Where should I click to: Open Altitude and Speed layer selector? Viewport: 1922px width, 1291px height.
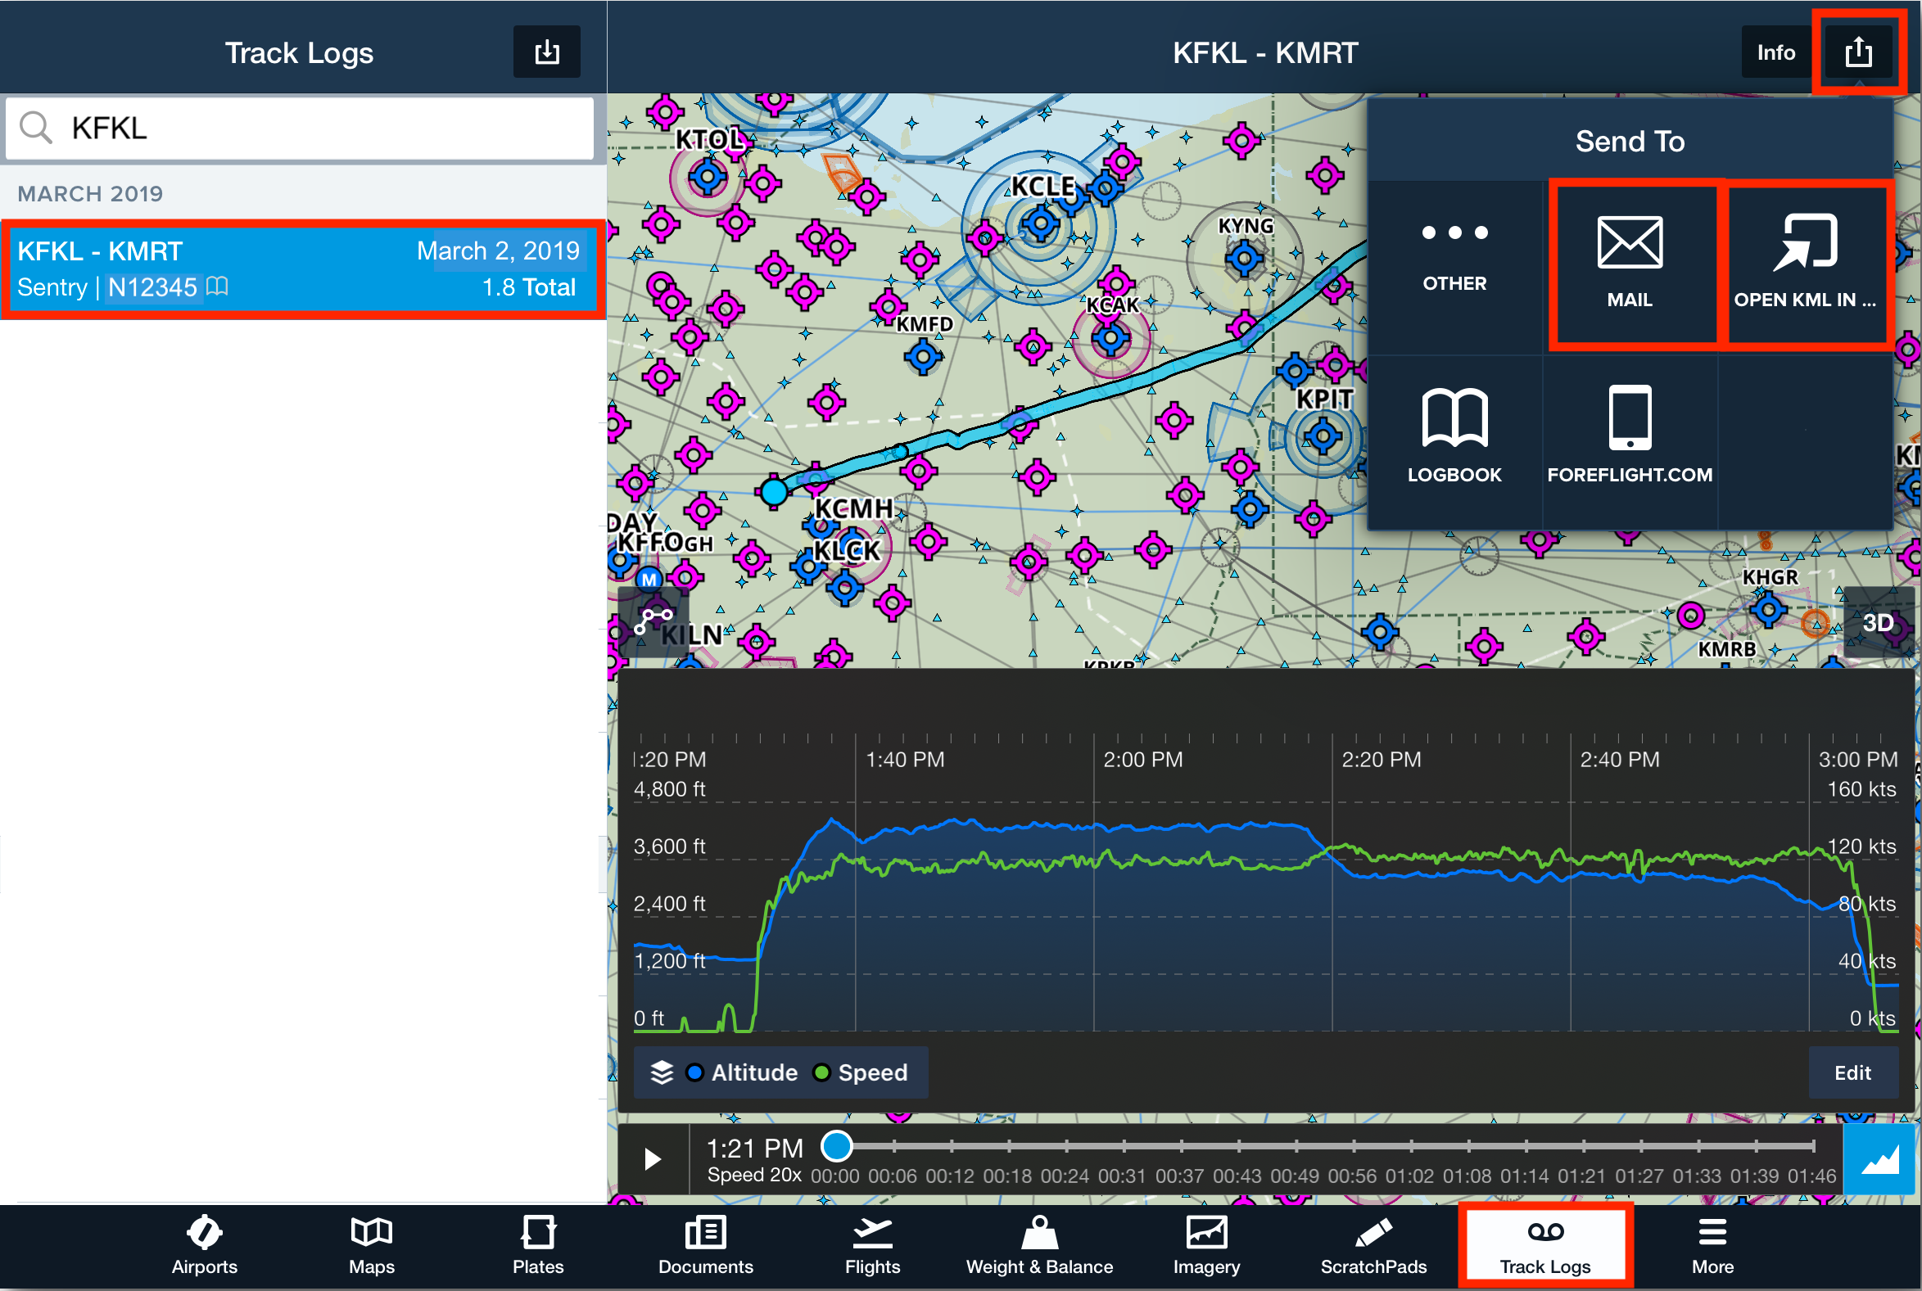tap(780, 1072)
